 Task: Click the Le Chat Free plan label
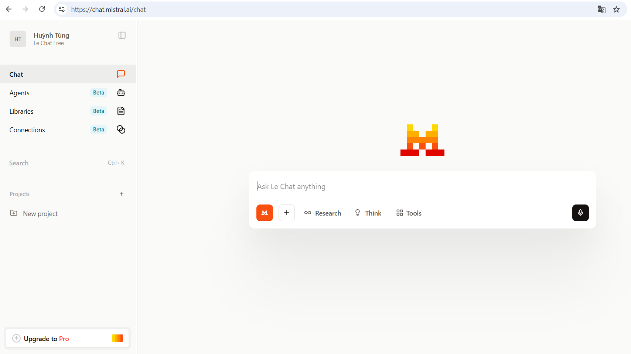pos(49,43)
